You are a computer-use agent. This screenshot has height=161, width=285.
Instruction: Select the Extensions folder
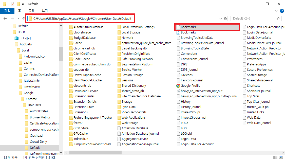(x=81, y=112)
